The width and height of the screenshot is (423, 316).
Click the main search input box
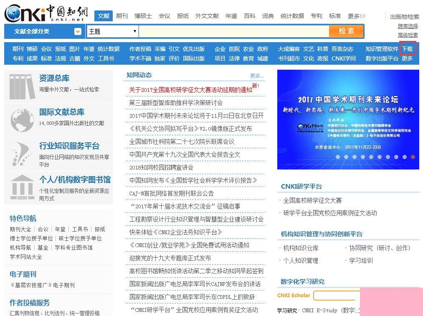234,31
